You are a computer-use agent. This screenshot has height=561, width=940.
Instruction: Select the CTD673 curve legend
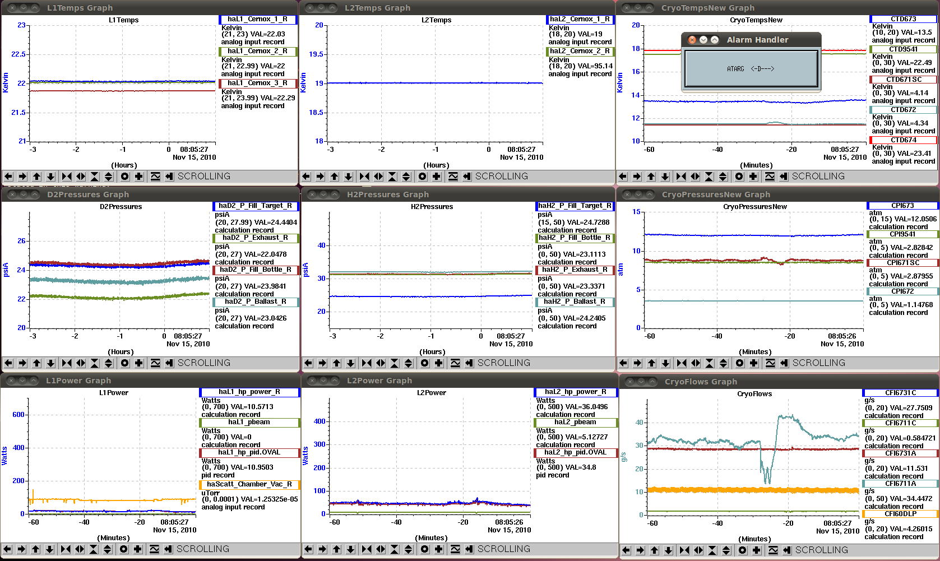904,19
